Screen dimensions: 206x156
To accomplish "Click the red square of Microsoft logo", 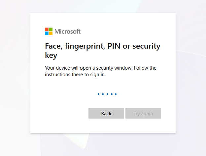I will tap(47, 30).
